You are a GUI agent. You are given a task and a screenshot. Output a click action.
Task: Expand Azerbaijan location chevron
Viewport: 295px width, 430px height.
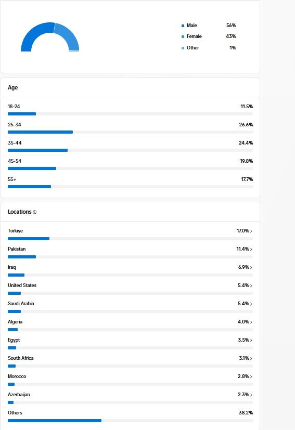251,395
